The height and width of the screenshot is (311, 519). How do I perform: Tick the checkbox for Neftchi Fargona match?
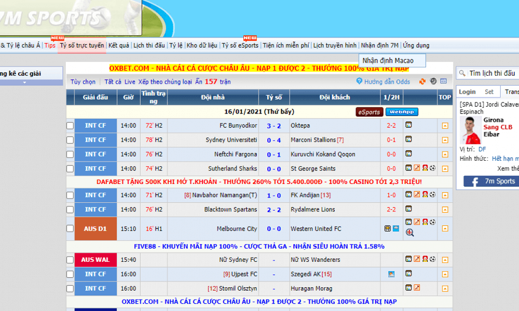(70, 154)
